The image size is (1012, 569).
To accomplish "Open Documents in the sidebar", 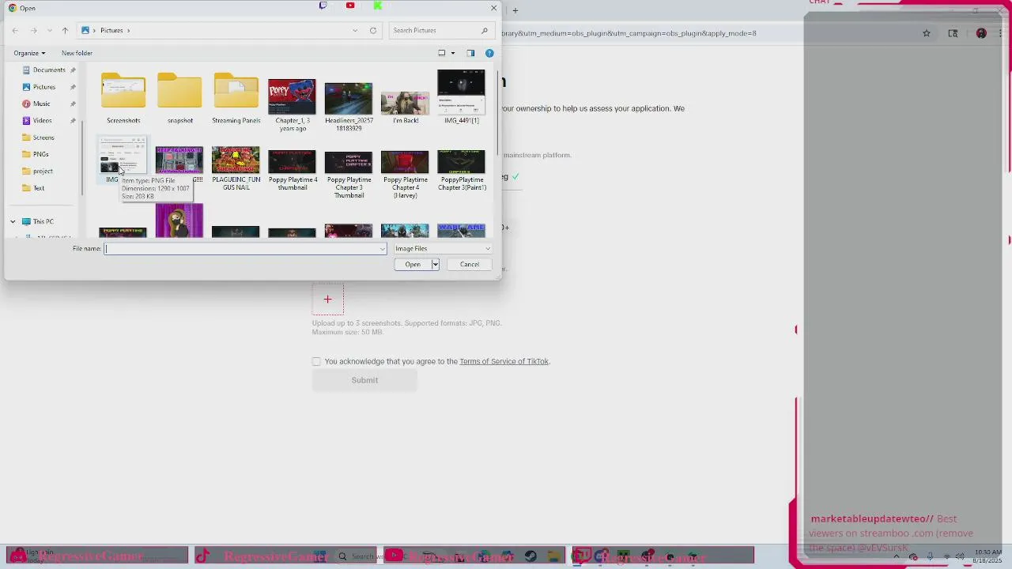I will 49,70.
